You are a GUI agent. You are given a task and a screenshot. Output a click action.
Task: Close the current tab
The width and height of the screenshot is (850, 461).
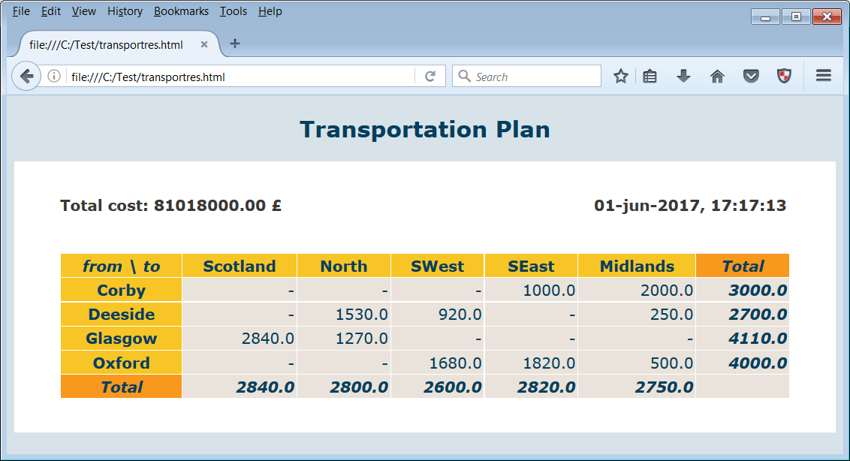click(x=203, y=44)
